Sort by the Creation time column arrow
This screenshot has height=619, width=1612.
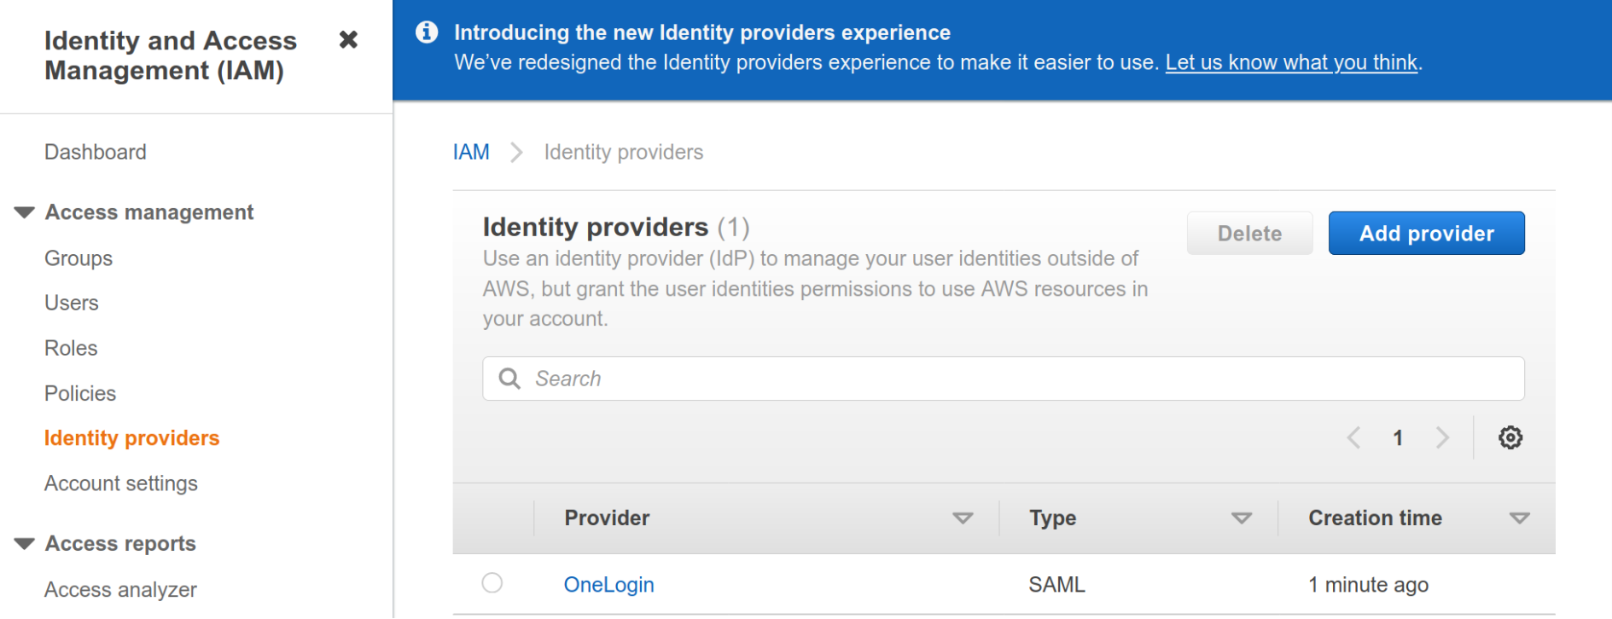(x=1519, y=518)
